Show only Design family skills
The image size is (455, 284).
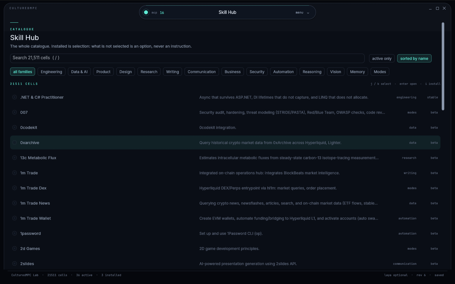coord(126,72)
